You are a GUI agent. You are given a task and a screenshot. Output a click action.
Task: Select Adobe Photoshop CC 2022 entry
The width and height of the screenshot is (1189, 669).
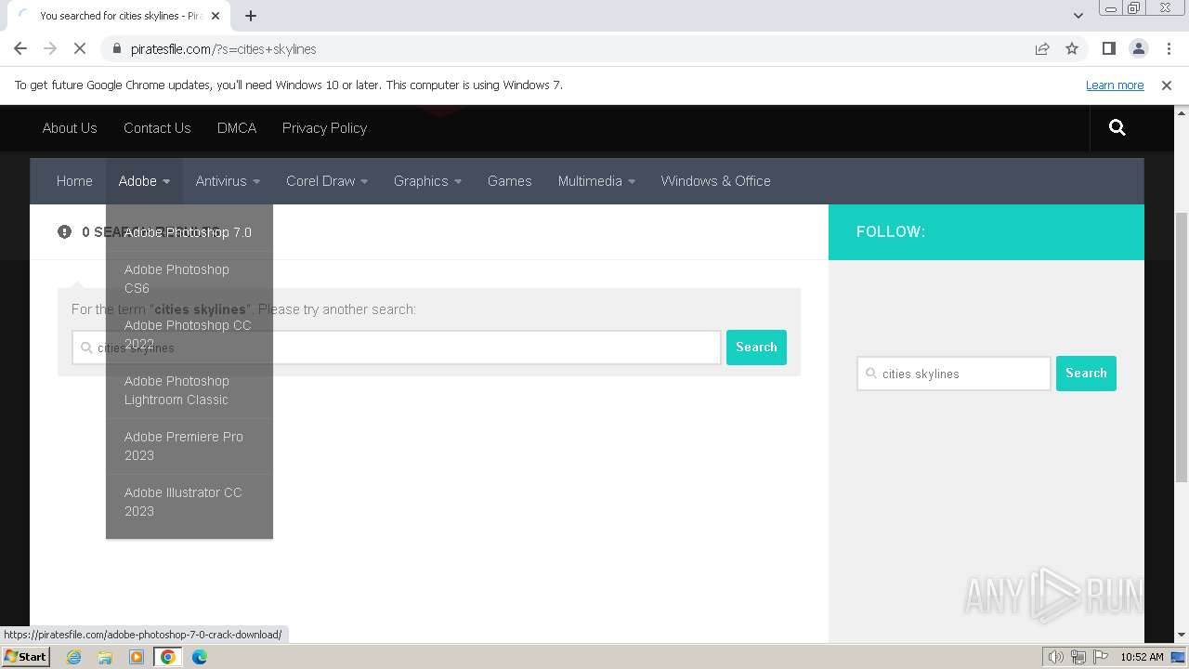(189, 334)
